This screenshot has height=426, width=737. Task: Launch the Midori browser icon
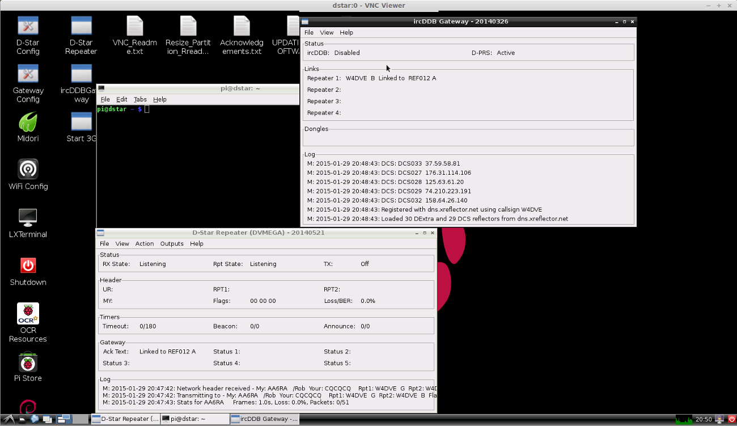(x=28, y=127)
